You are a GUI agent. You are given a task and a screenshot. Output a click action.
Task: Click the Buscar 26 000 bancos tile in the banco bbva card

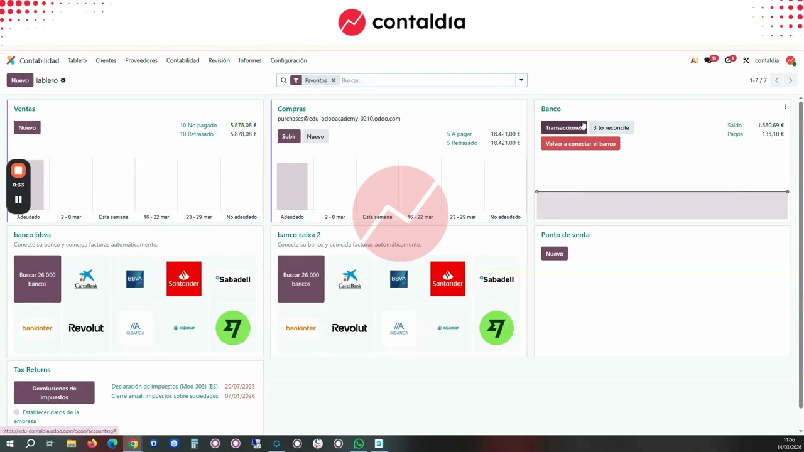point(37,279)
